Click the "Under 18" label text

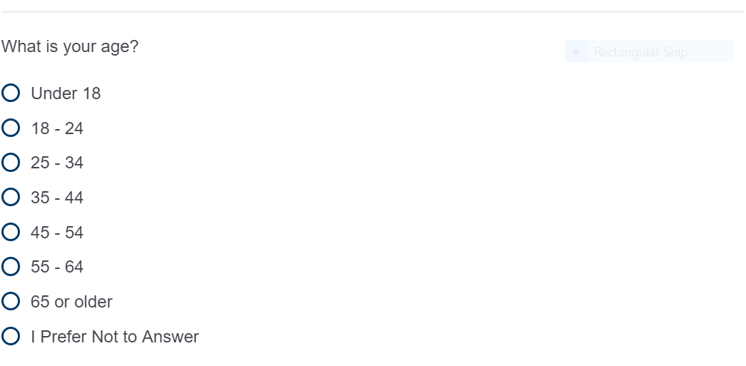click(66, 93)
